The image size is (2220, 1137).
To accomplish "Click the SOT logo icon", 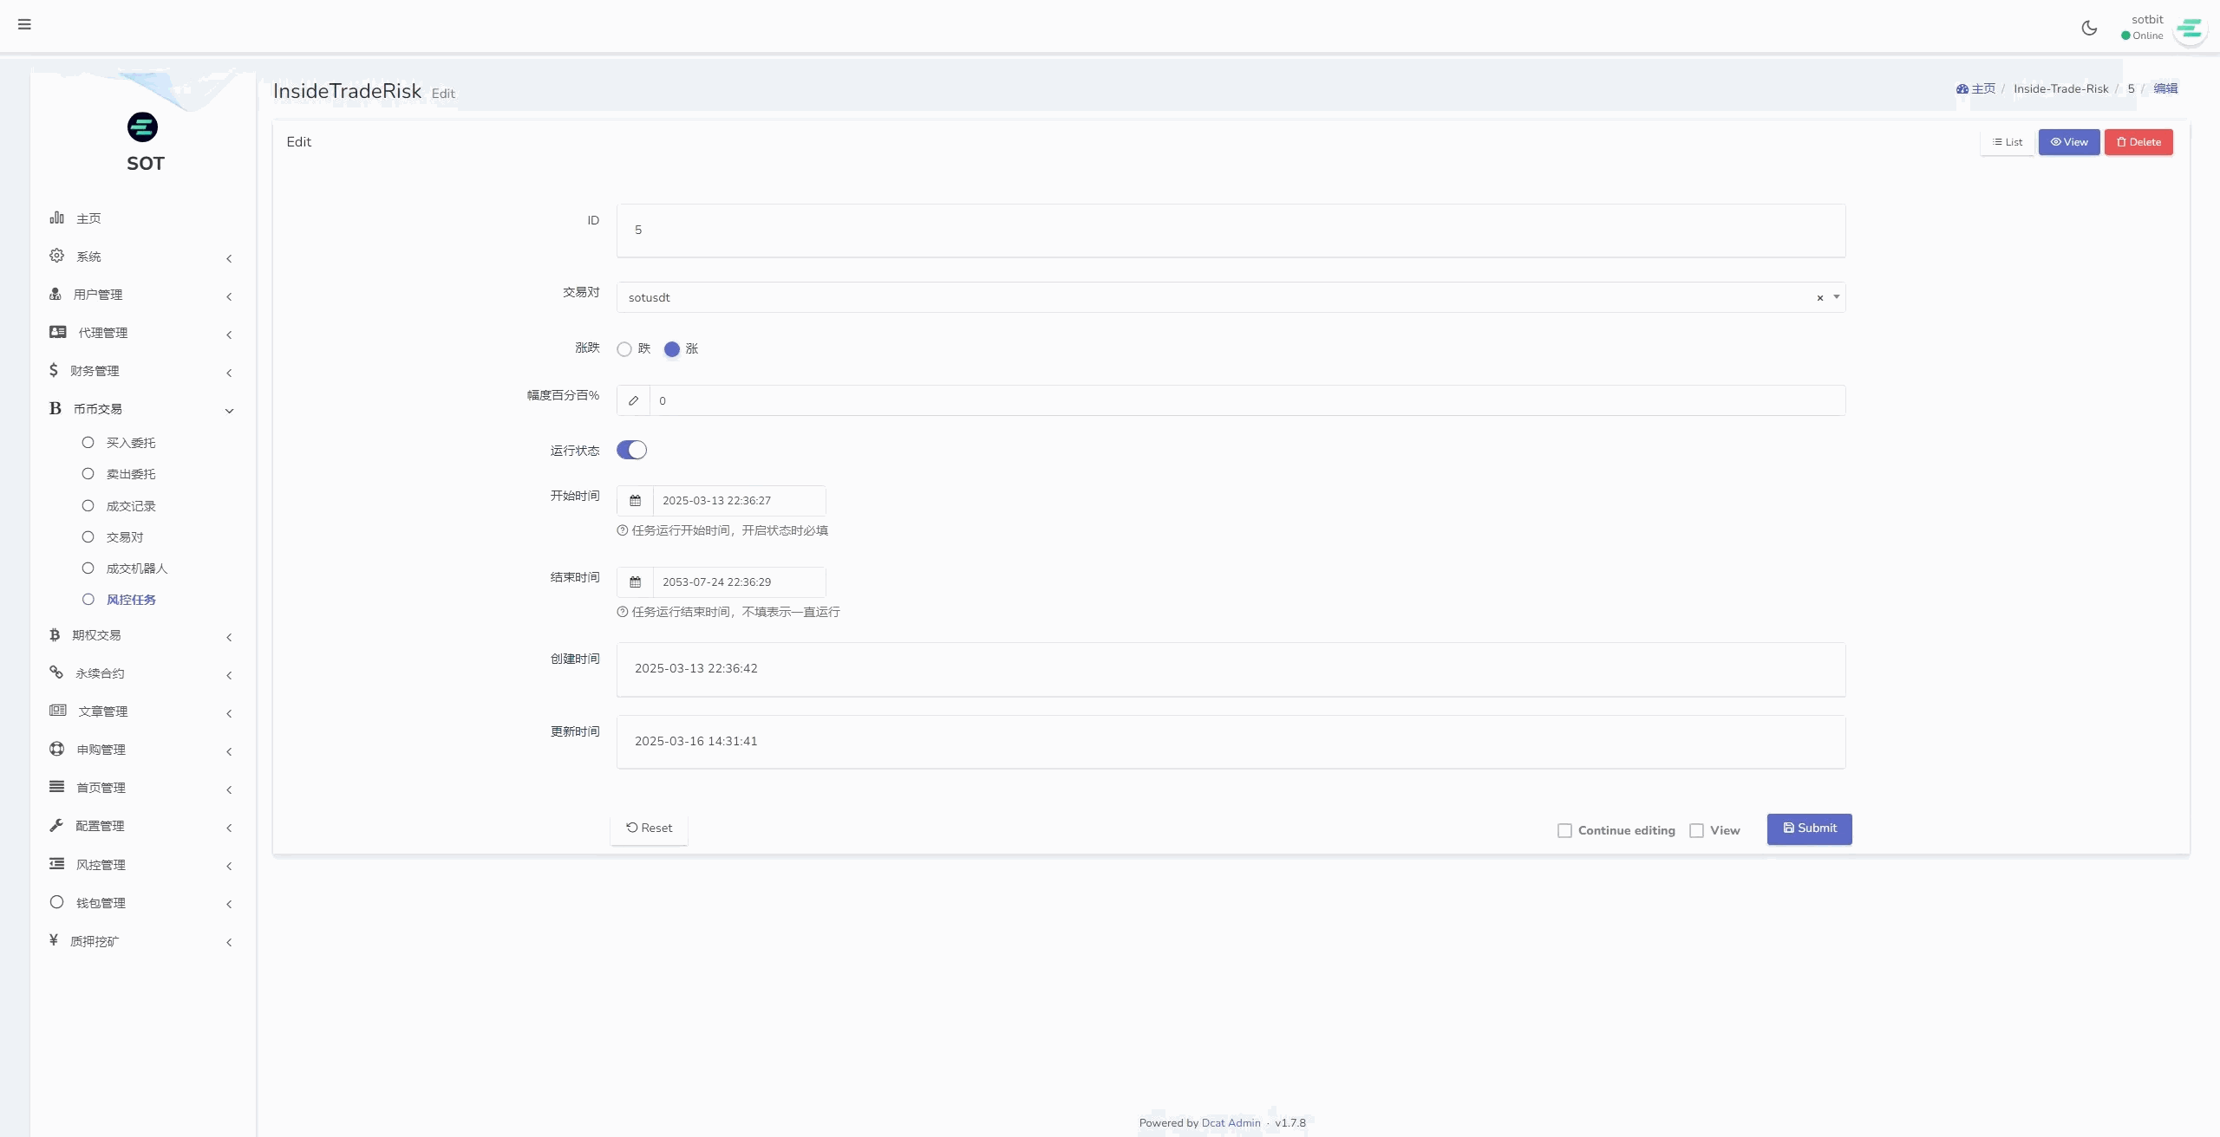I will click(x=142, y=127).
